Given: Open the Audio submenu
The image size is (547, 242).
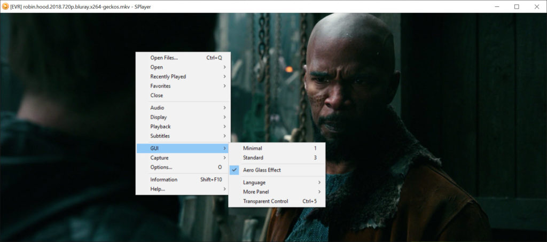Looking at the screenshot, I should (x=183, y=108).
